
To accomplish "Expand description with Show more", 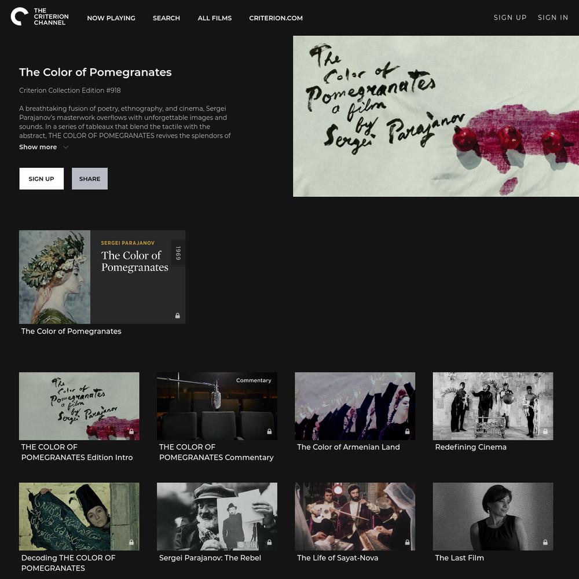I will [43, 147].
